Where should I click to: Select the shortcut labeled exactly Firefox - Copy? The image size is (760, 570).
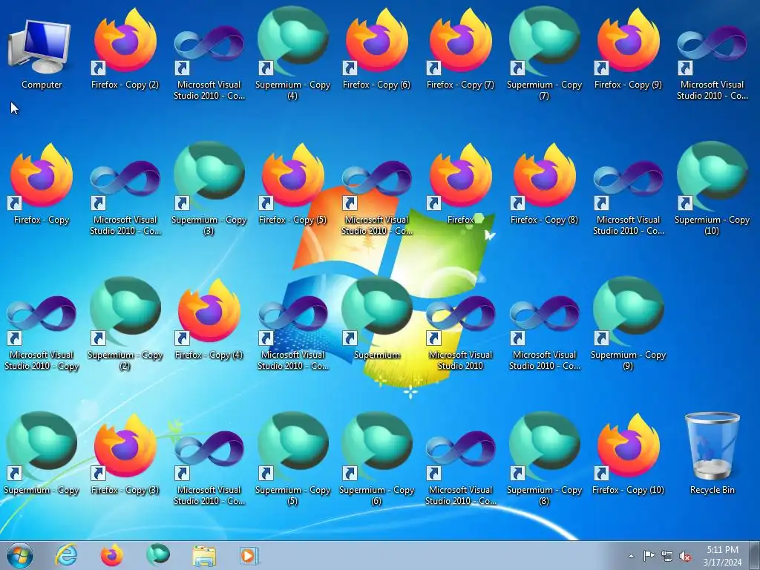[42, 183]
